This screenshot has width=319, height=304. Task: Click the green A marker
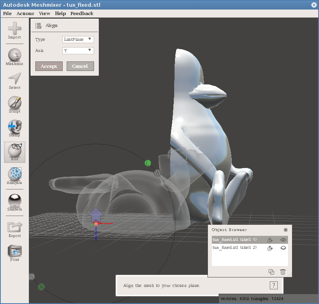pyautogui.click(x=41, y=287)
